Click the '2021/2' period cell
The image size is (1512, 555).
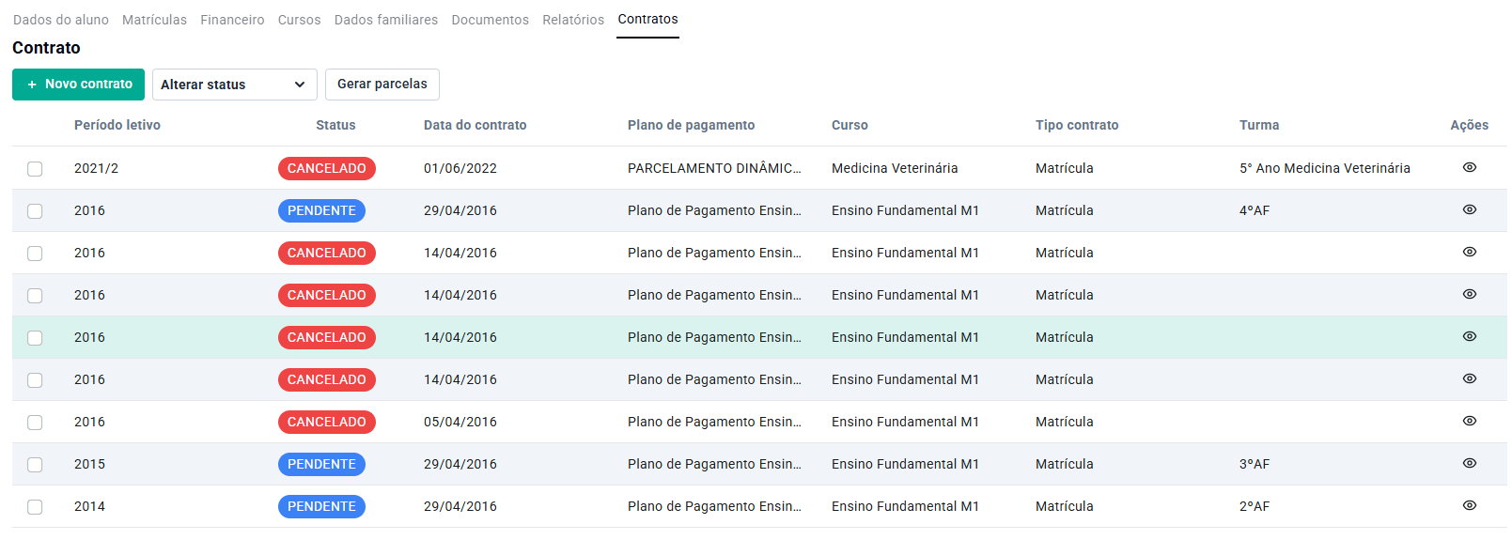point(96,168)
